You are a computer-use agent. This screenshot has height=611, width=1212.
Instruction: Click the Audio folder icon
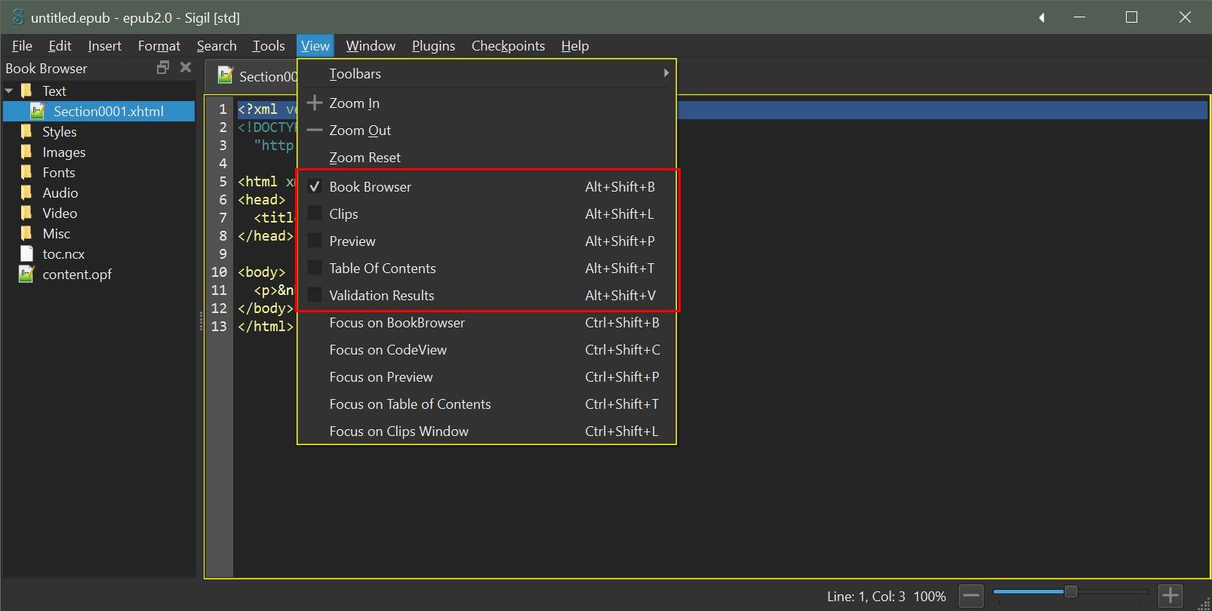pyautogui.click(x=27, y=192)
